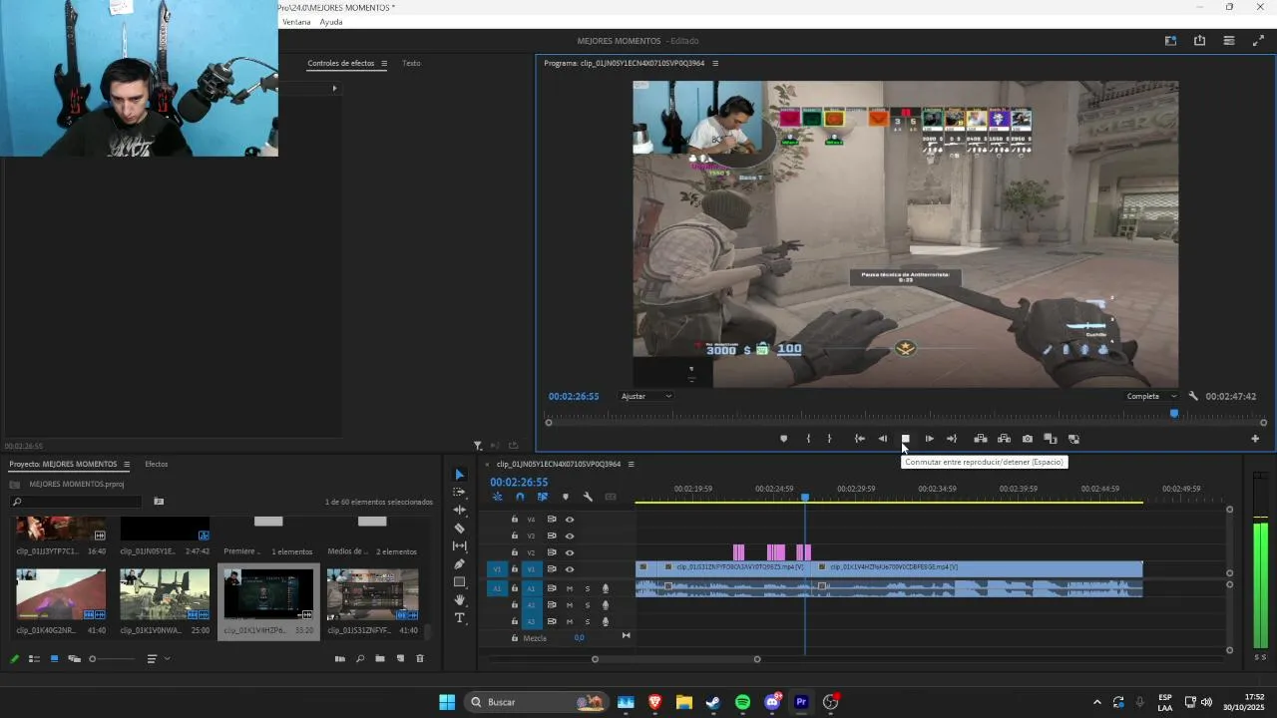Toggle Snap in timeline magnet icon
This screenshot has width=1277, height=718.
[520, 497]
